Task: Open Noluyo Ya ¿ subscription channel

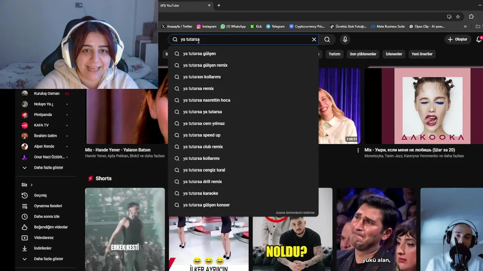Action: point(46,104)
